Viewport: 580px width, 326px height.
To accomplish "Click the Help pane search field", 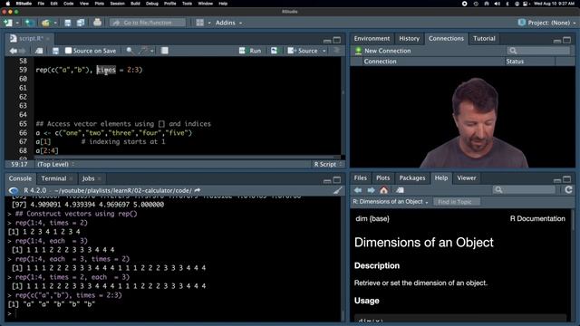I will pyautogui.click(x=524, y=190).
